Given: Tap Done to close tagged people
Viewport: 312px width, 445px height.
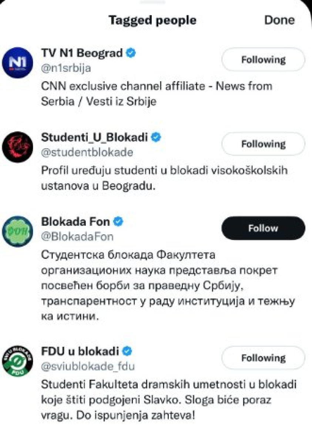Looking at the screenshot, I should click(x=279, y=20).
